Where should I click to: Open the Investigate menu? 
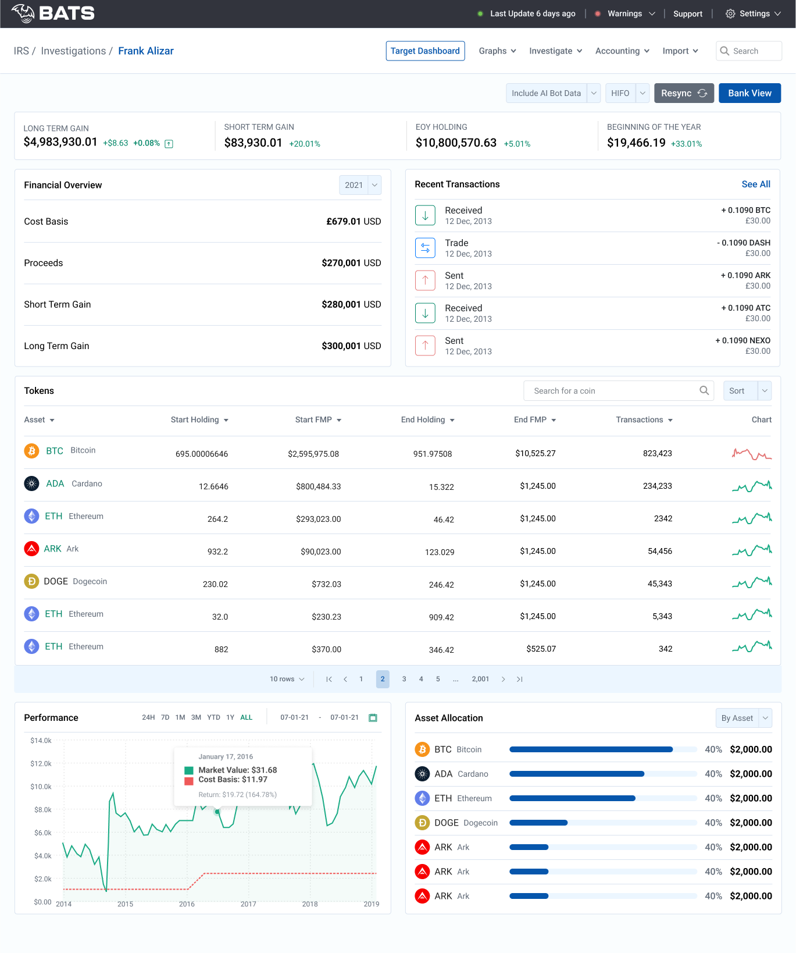[x=555, y=51]
